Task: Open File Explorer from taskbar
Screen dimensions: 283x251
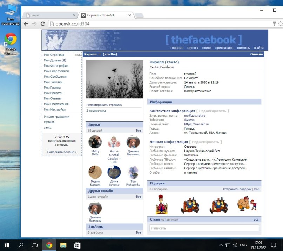Action: [x=63, y=245]
